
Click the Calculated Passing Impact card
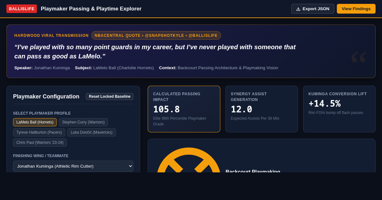184,109
